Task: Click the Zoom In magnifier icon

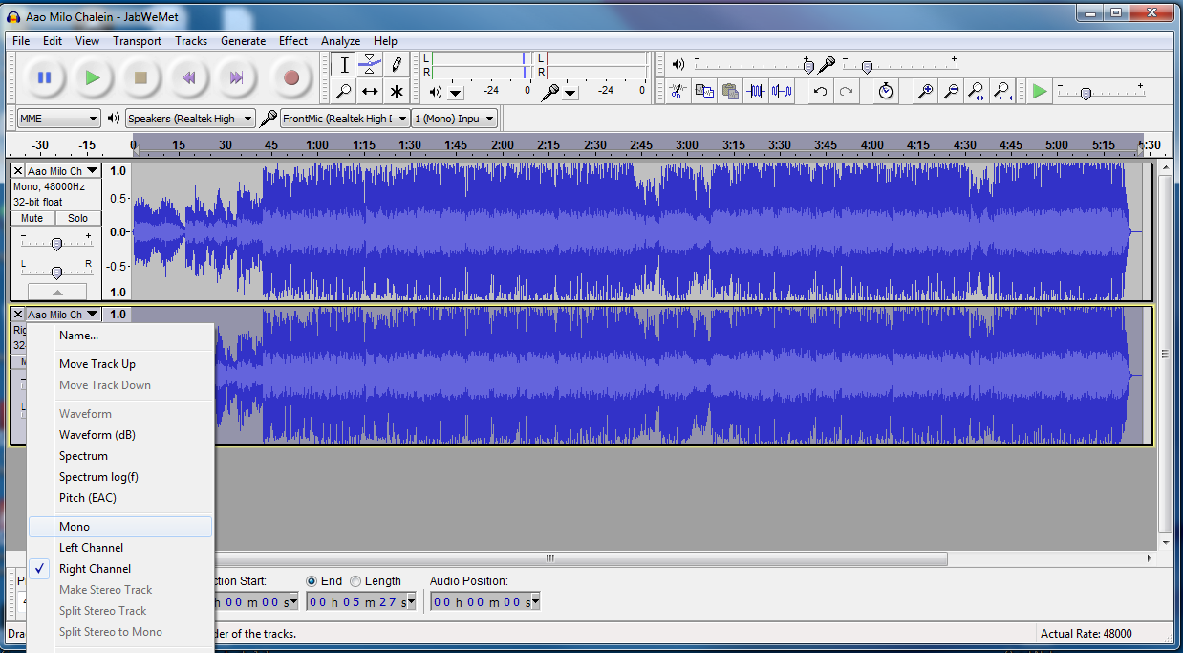Action: 925,91
